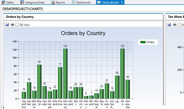
Task: Click the 140 value on the y-axis
Action: click(x=15, y=42)
